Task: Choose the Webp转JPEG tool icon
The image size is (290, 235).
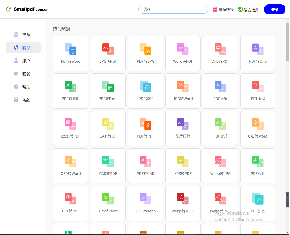Action: tap(183, 199)
